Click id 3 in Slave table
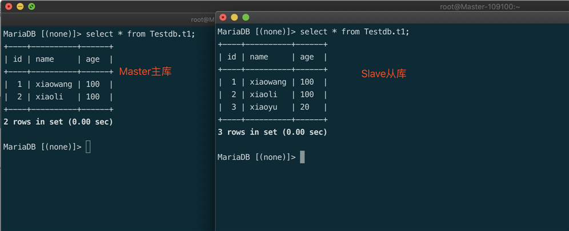Screen dimensions: 569x231 click(x=234, y=107)
